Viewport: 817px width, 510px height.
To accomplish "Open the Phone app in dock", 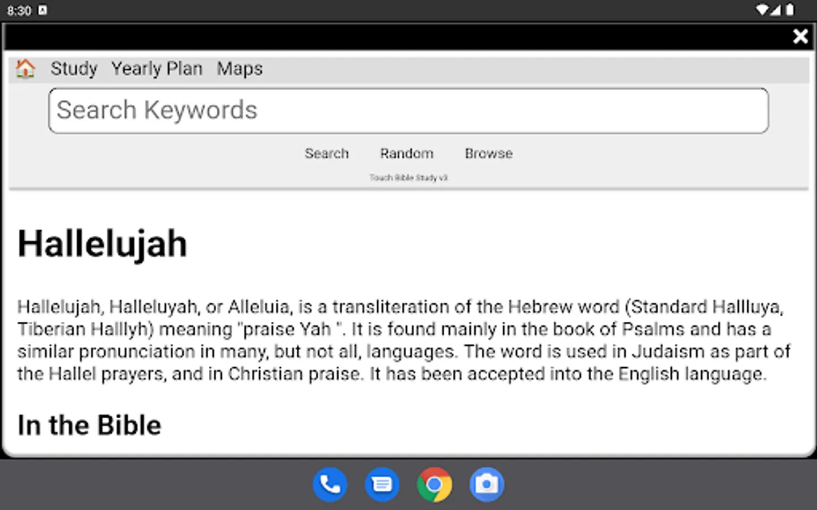I will coord(330,484).
